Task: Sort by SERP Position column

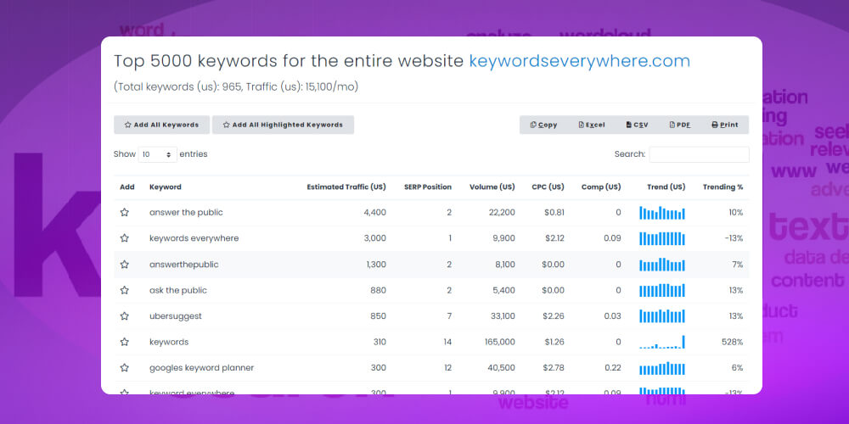Action: (x=428, y=187)
